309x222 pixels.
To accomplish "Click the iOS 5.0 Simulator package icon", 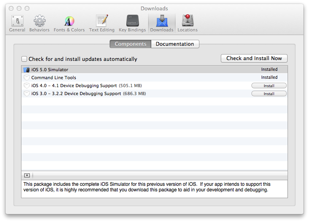I will [27, 70].
